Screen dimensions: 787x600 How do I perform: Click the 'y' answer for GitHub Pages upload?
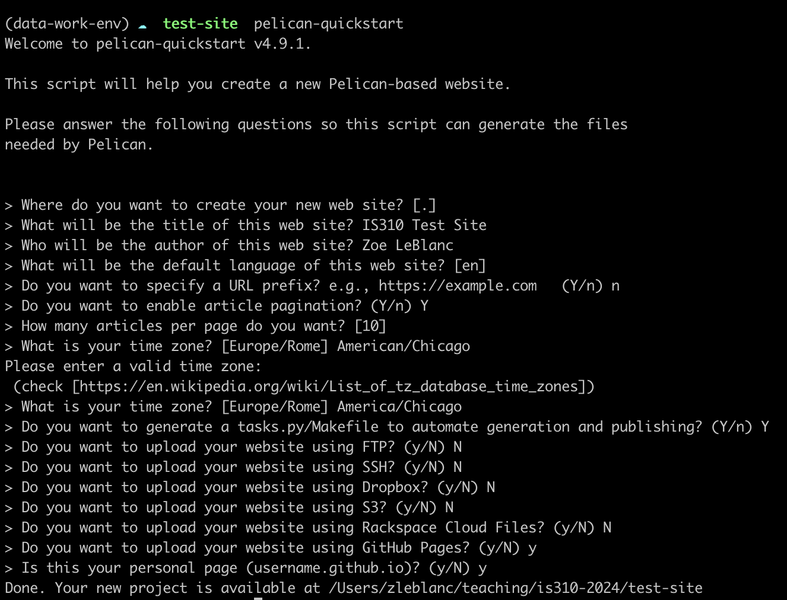click(532, 549)
